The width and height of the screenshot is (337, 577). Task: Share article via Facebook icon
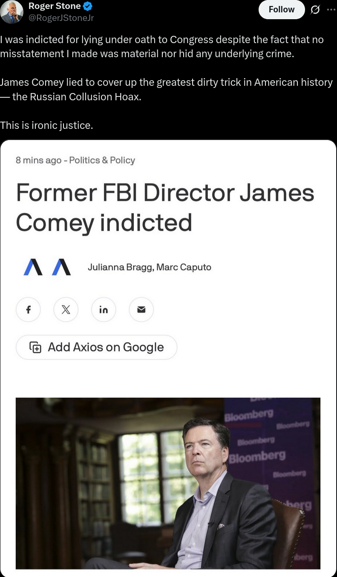pyautogui.click(x=28, y=309)
